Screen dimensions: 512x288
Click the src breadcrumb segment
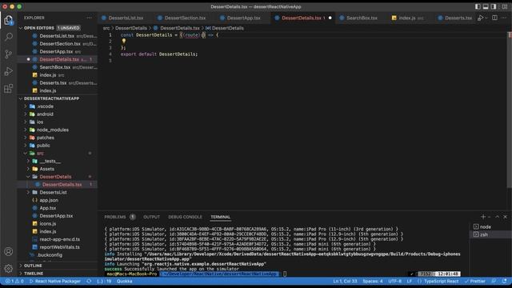(x=106, y=28)
